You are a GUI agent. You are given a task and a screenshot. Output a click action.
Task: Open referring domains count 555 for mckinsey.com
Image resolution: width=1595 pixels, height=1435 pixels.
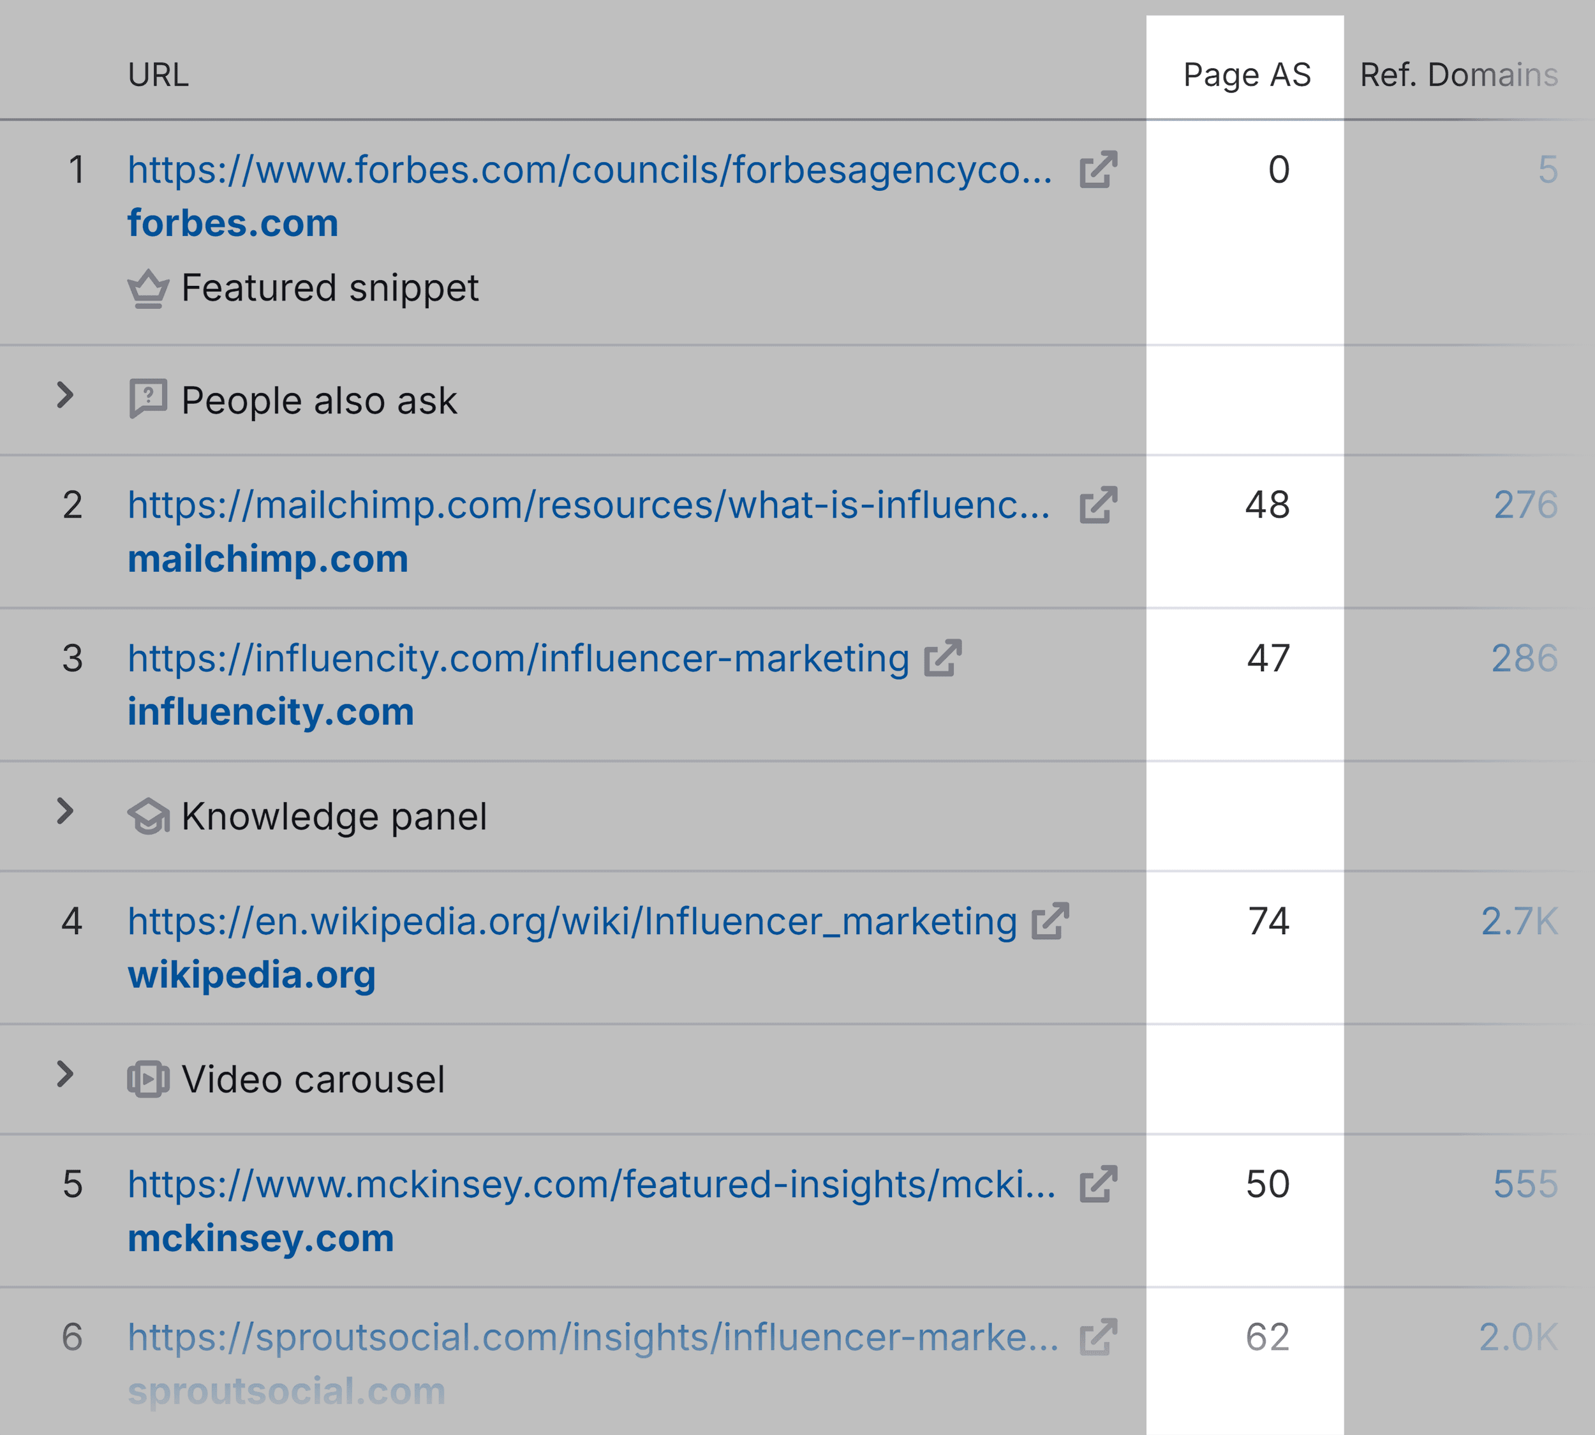pos(1525,1184)
